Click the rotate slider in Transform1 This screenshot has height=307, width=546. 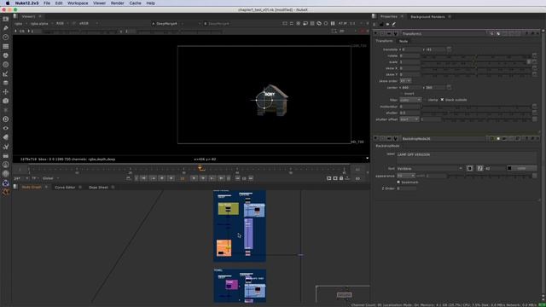click(x=476, y=56)
